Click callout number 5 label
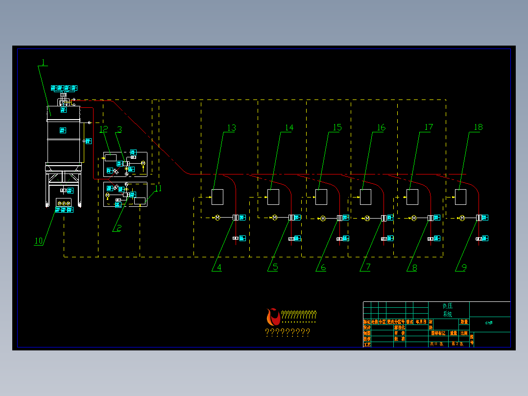Viewport: 528px width, 396px height. 275,267
